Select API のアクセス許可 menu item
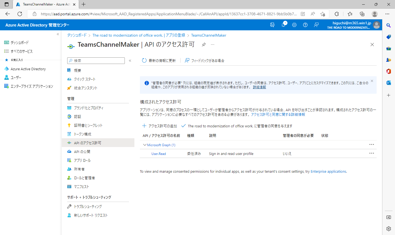This screenshot has height=235, width=395. (x=98, y=143)
